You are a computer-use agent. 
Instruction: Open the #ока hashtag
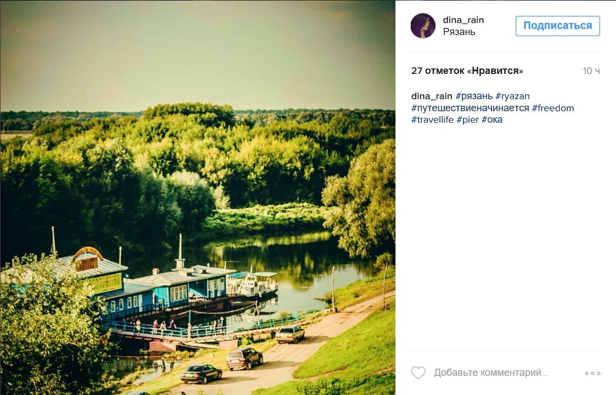(x=492, y=119)
